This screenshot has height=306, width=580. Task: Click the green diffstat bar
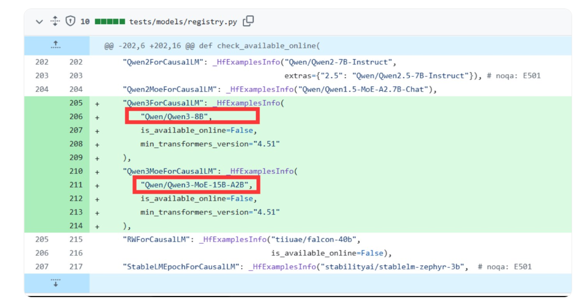110,22
